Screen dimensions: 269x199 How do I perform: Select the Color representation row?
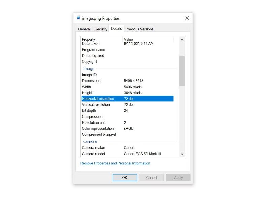tap(127, 128)
